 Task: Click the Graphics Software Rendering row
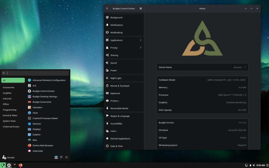tap(202, 103)
